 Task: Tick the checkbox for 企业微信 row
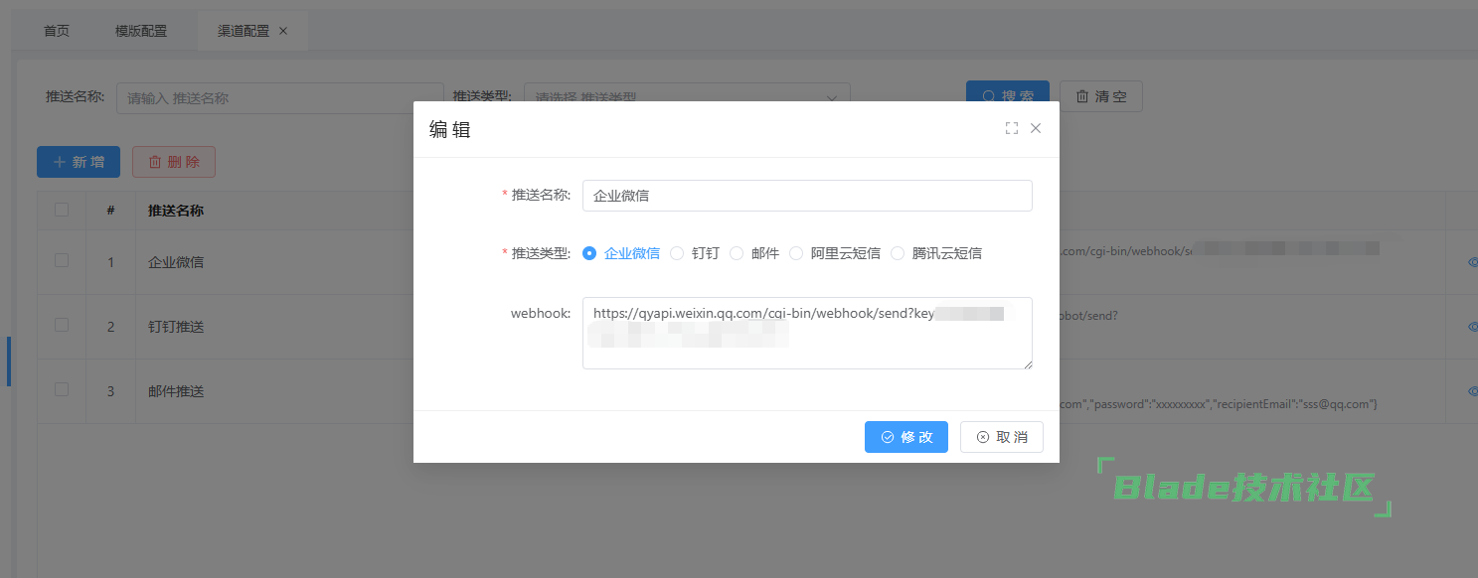62,260
